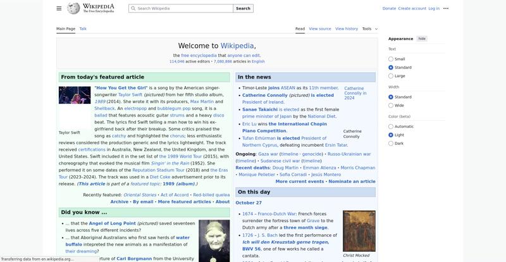Viewport: 506px width, 262px height.
Task: Click the Wikipedia globe logo
Action: tap(73, 8)
